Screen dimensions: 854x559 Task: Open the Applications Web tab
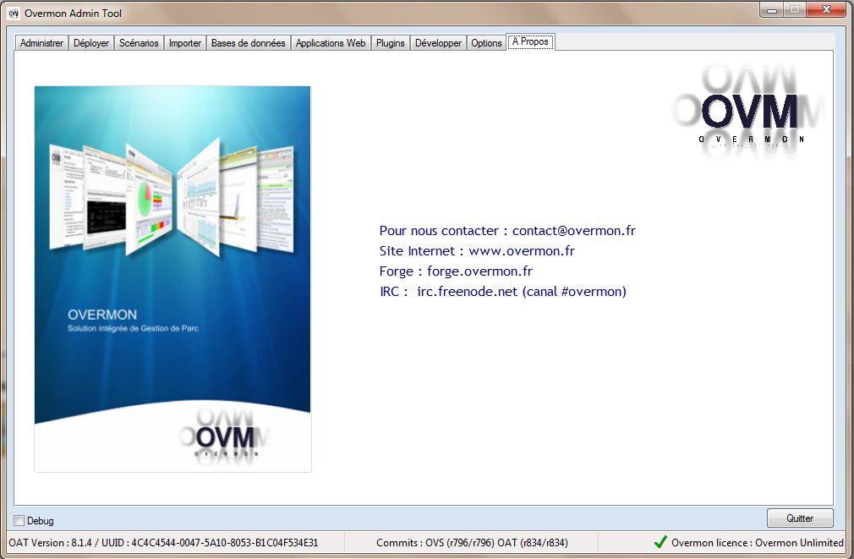(x=331, y=43)
